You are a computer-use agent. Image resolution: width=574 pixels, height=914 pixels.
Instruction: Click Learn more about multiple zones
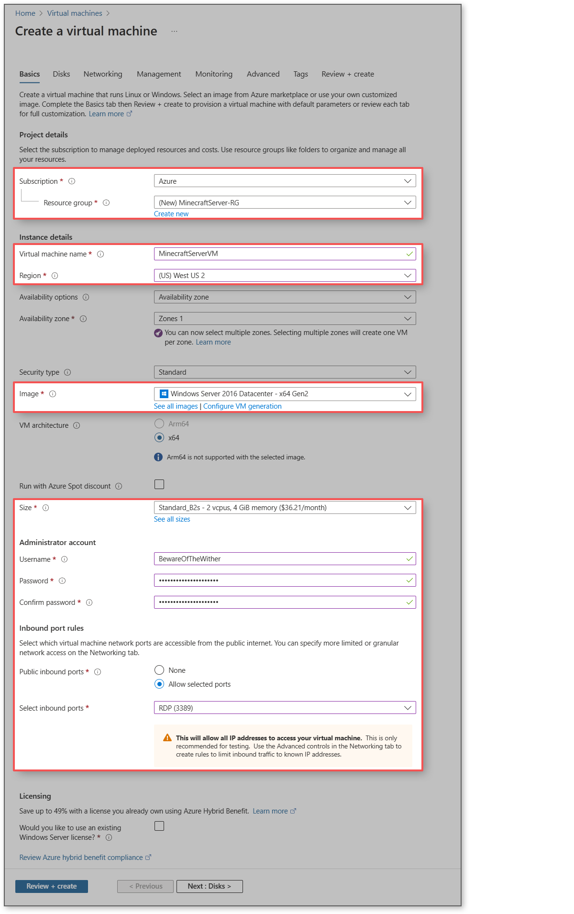(x=213, y=342)
